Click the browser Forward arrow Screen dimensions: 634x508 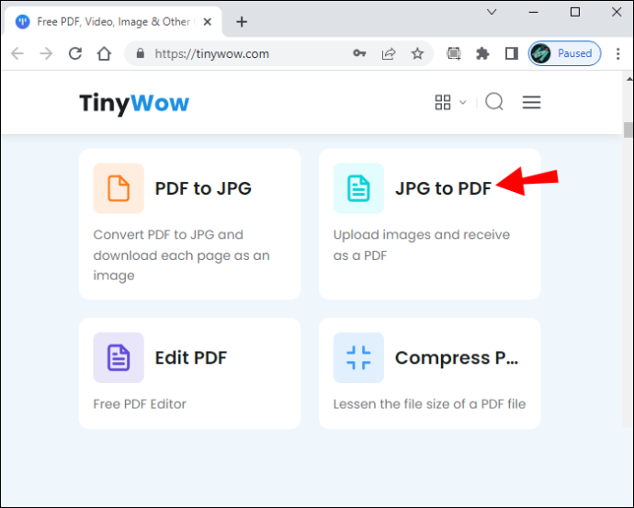[x=46, y=53]
